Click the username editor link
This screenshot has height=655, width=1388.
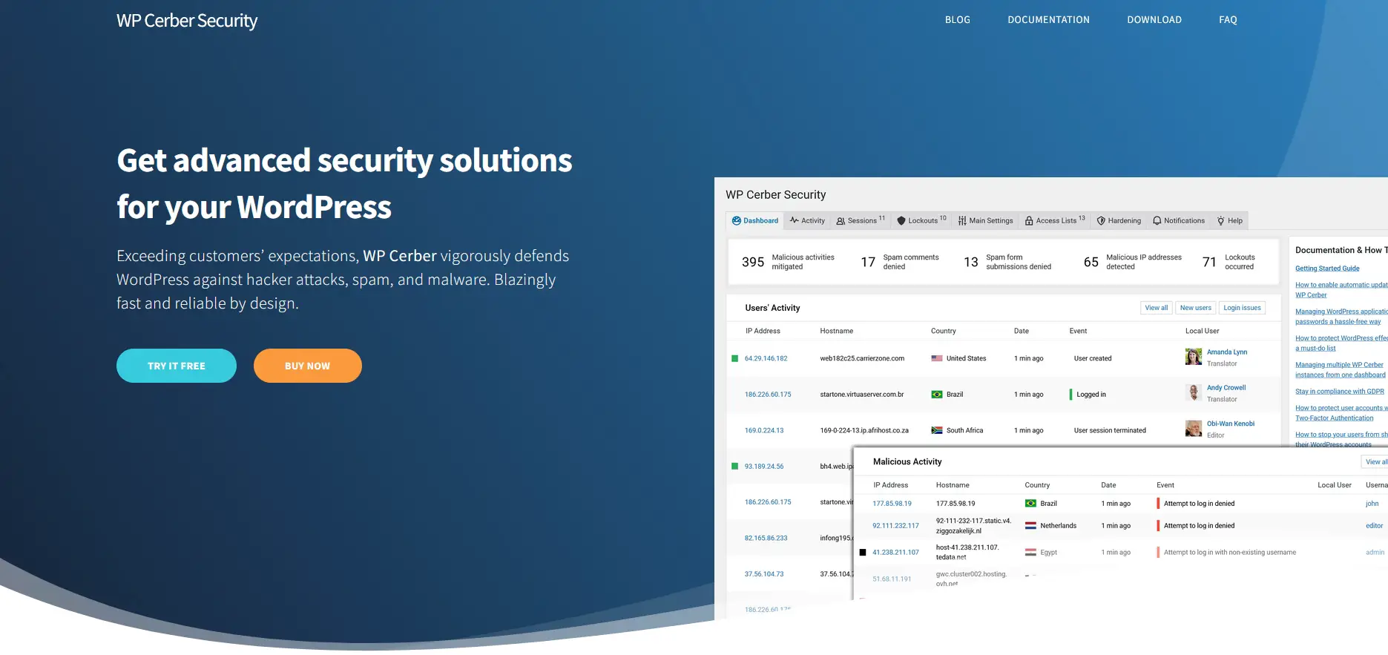1374,526
